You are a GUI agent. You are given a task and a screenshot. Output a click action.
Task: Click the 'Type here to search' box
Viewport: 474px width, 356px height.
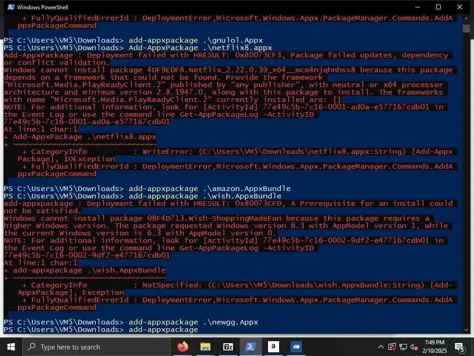pos(96,347)
